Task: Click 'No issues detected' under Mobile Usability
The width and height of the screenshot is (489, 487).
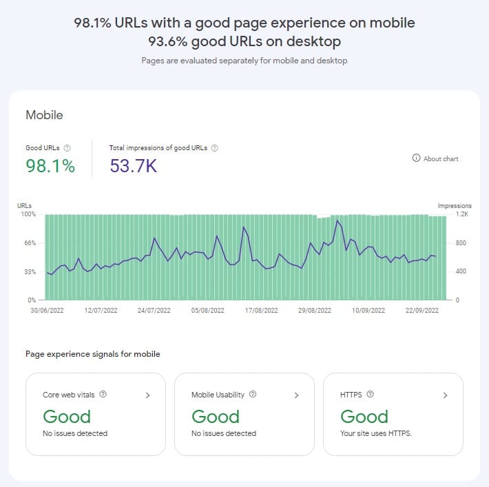Action: (224, 433)
